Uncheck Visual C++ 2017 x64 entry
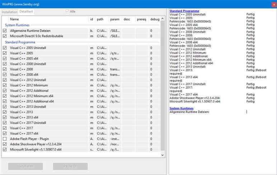277x175 pixels. (5, 133)
